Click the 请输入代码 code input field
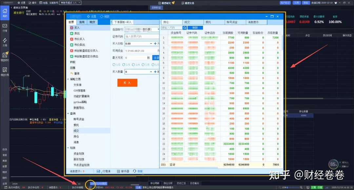The width and height of the screenshot is (354, 190). point(172,27)
